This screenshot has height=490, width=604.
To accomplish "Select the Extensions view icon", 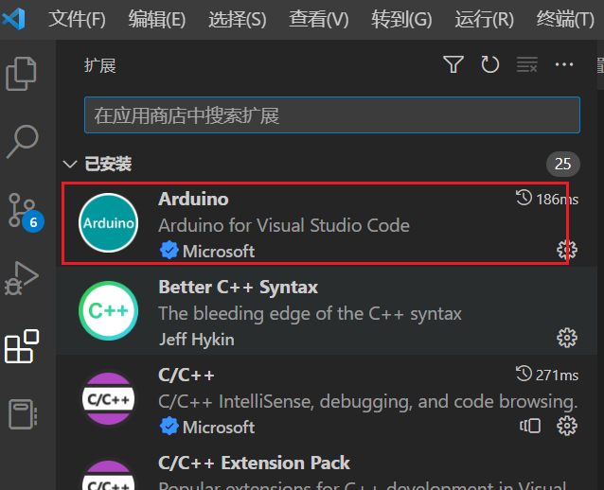I will (22, 346).
